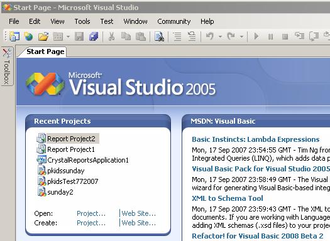Open the Community menu
330x241 pixels.
coord(174,21)
